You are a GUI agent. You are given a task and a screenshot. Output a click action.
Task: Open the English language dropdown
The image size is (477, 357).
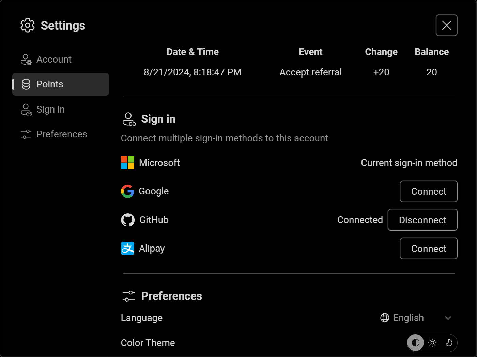(416, 318)
